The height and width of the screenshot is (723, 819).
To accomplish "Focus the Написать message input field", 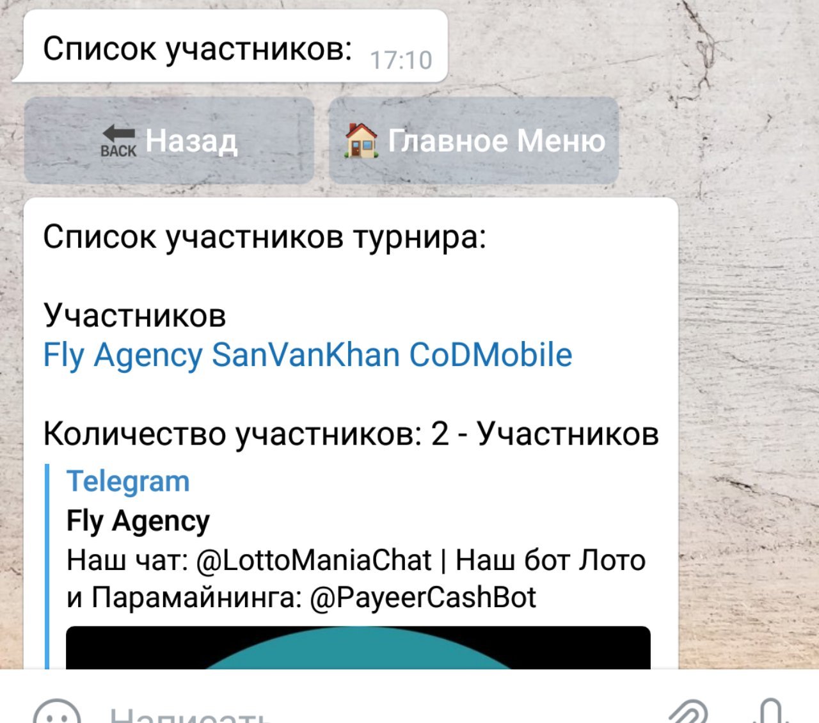I will [371, 711].
